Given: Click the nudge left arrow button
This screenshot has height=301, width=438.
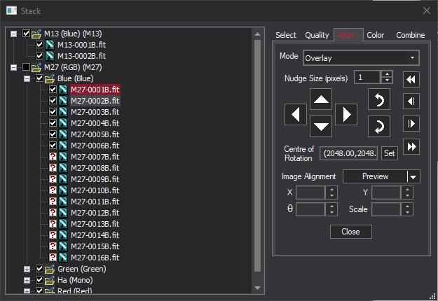Looking at the screenshot, I should [296, 113].
